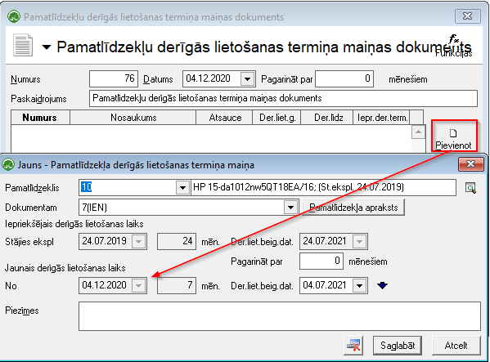
Task: Expand the black triangle beside document title
Action: (x=47, y=47)
